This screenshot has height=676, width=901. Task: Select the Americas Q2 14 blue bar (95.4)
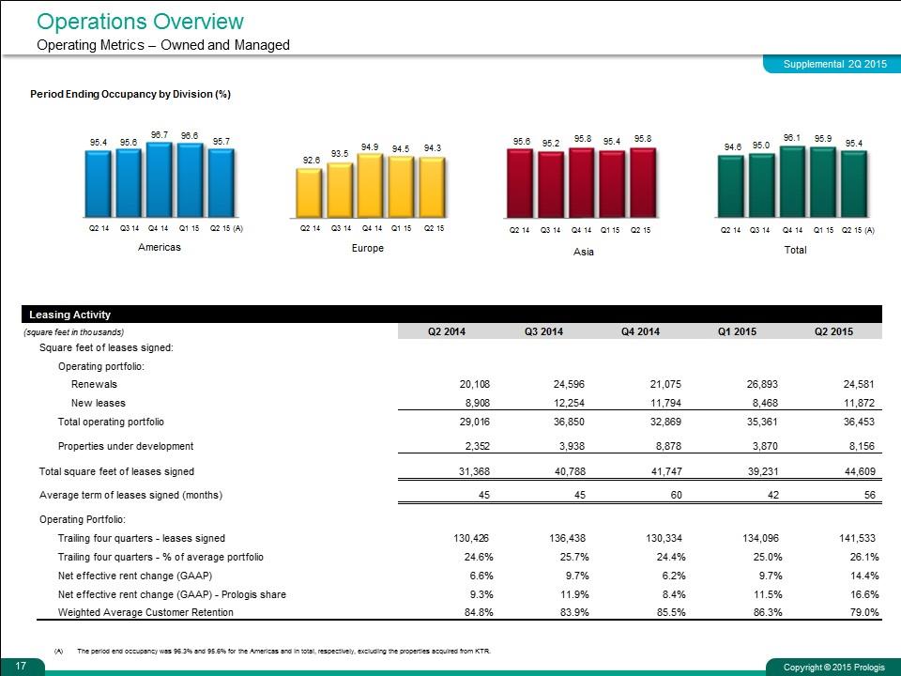(98, 183)
